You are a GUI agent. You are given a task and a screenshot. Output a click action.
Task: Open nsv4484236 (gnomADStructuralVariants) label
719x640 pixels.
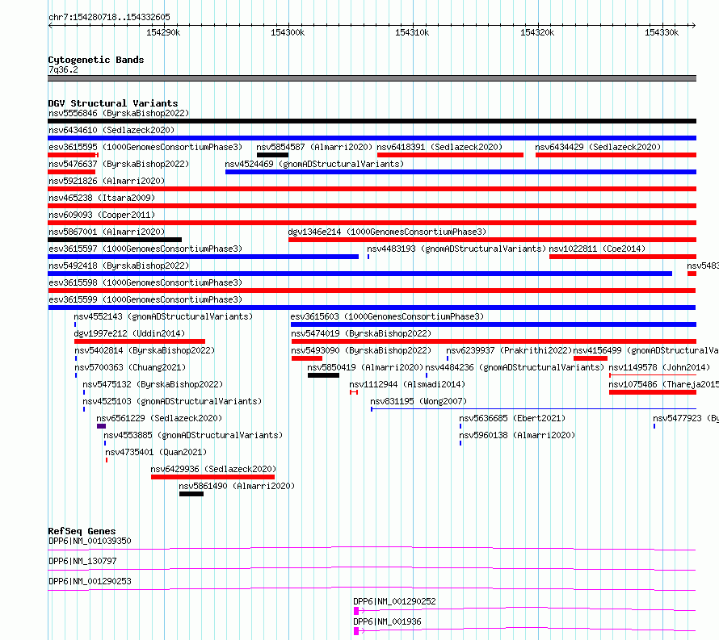click(x=515, y=367)
